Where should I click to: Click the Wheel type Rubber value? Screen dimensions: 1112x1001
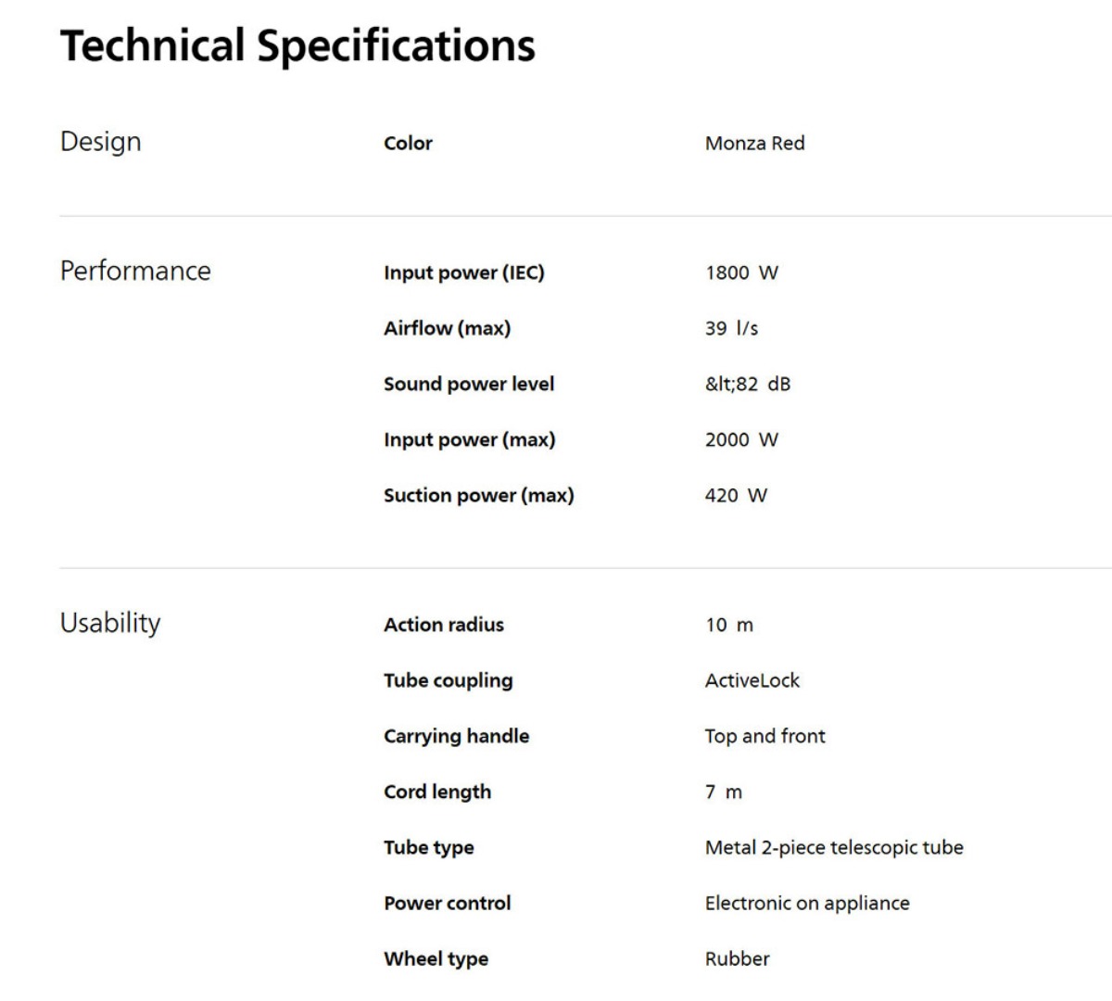click(x=738, y=958)
